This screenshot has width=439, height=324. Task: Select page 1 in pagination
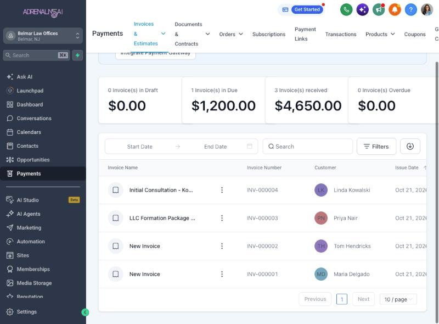[x=341, y=299]
